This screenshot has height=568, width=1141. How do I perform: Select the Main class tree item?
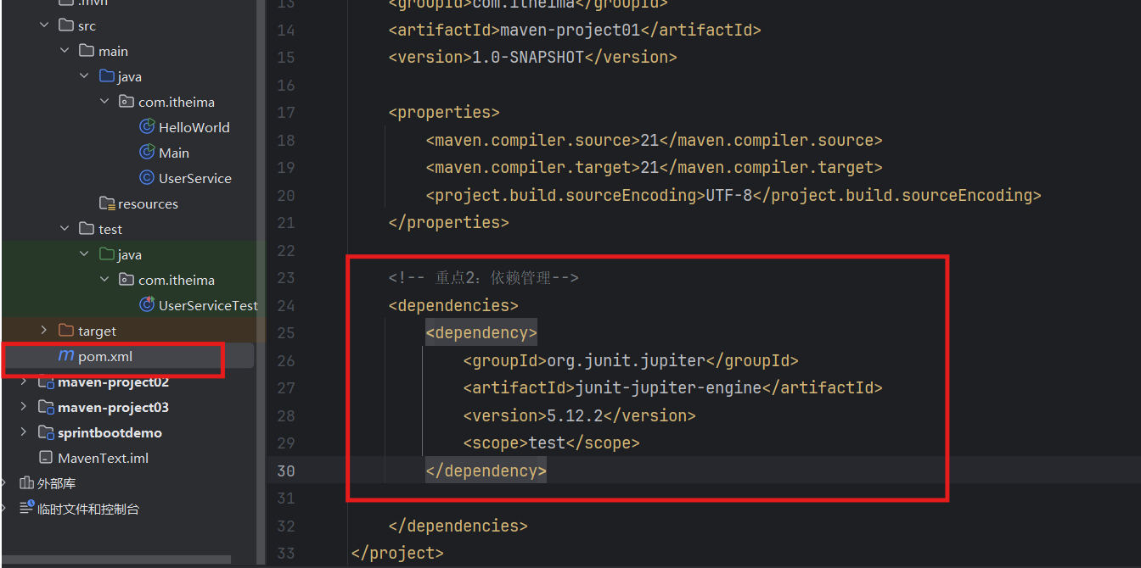pos(174,153)
